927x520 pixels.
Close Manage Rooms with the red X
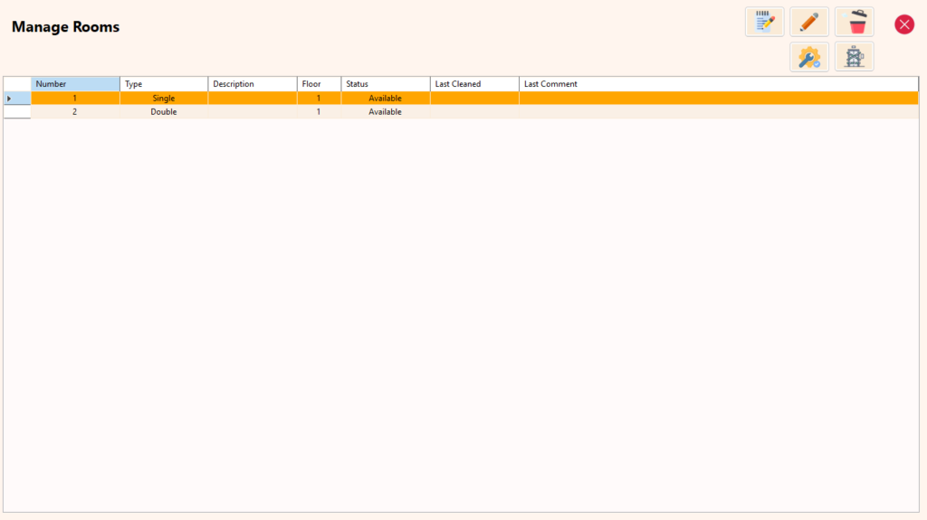[903, 24]
